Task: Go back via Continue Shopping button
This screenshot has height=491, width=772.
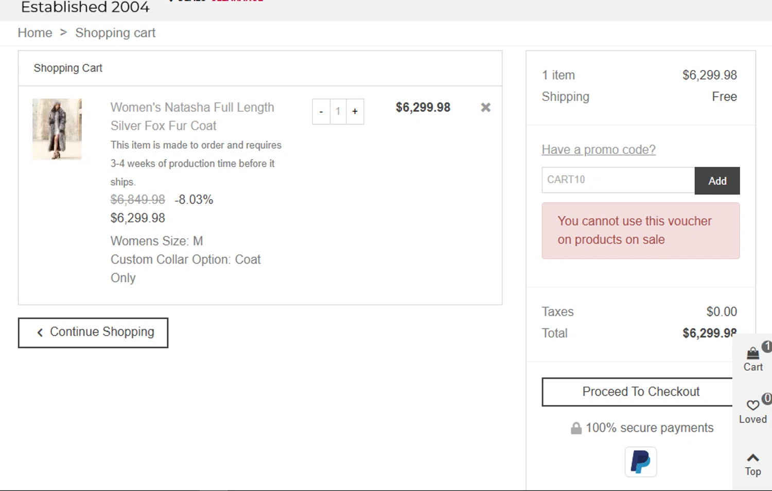Action: 93,332
